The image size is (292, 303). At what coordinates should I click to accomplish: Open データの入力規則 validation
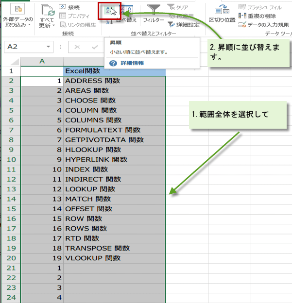click(x=264, y=25)
